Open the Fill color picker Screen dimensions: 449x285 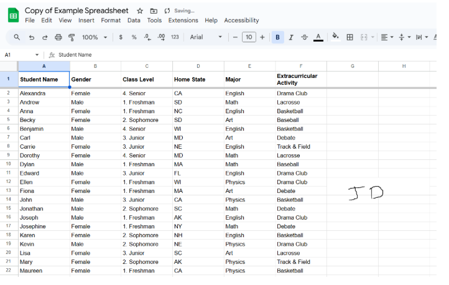[x=336, y=37]
